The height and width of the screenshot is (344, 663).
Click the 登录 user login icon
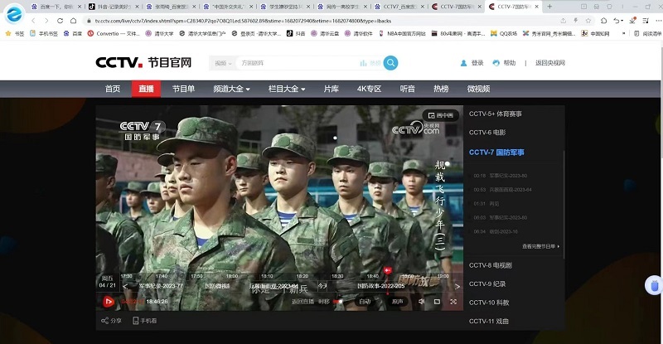pos(463,63)
